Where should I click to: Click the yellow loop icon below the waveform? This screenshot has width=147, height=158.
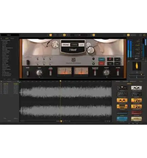pyautogui.click(x=61, y=121)
